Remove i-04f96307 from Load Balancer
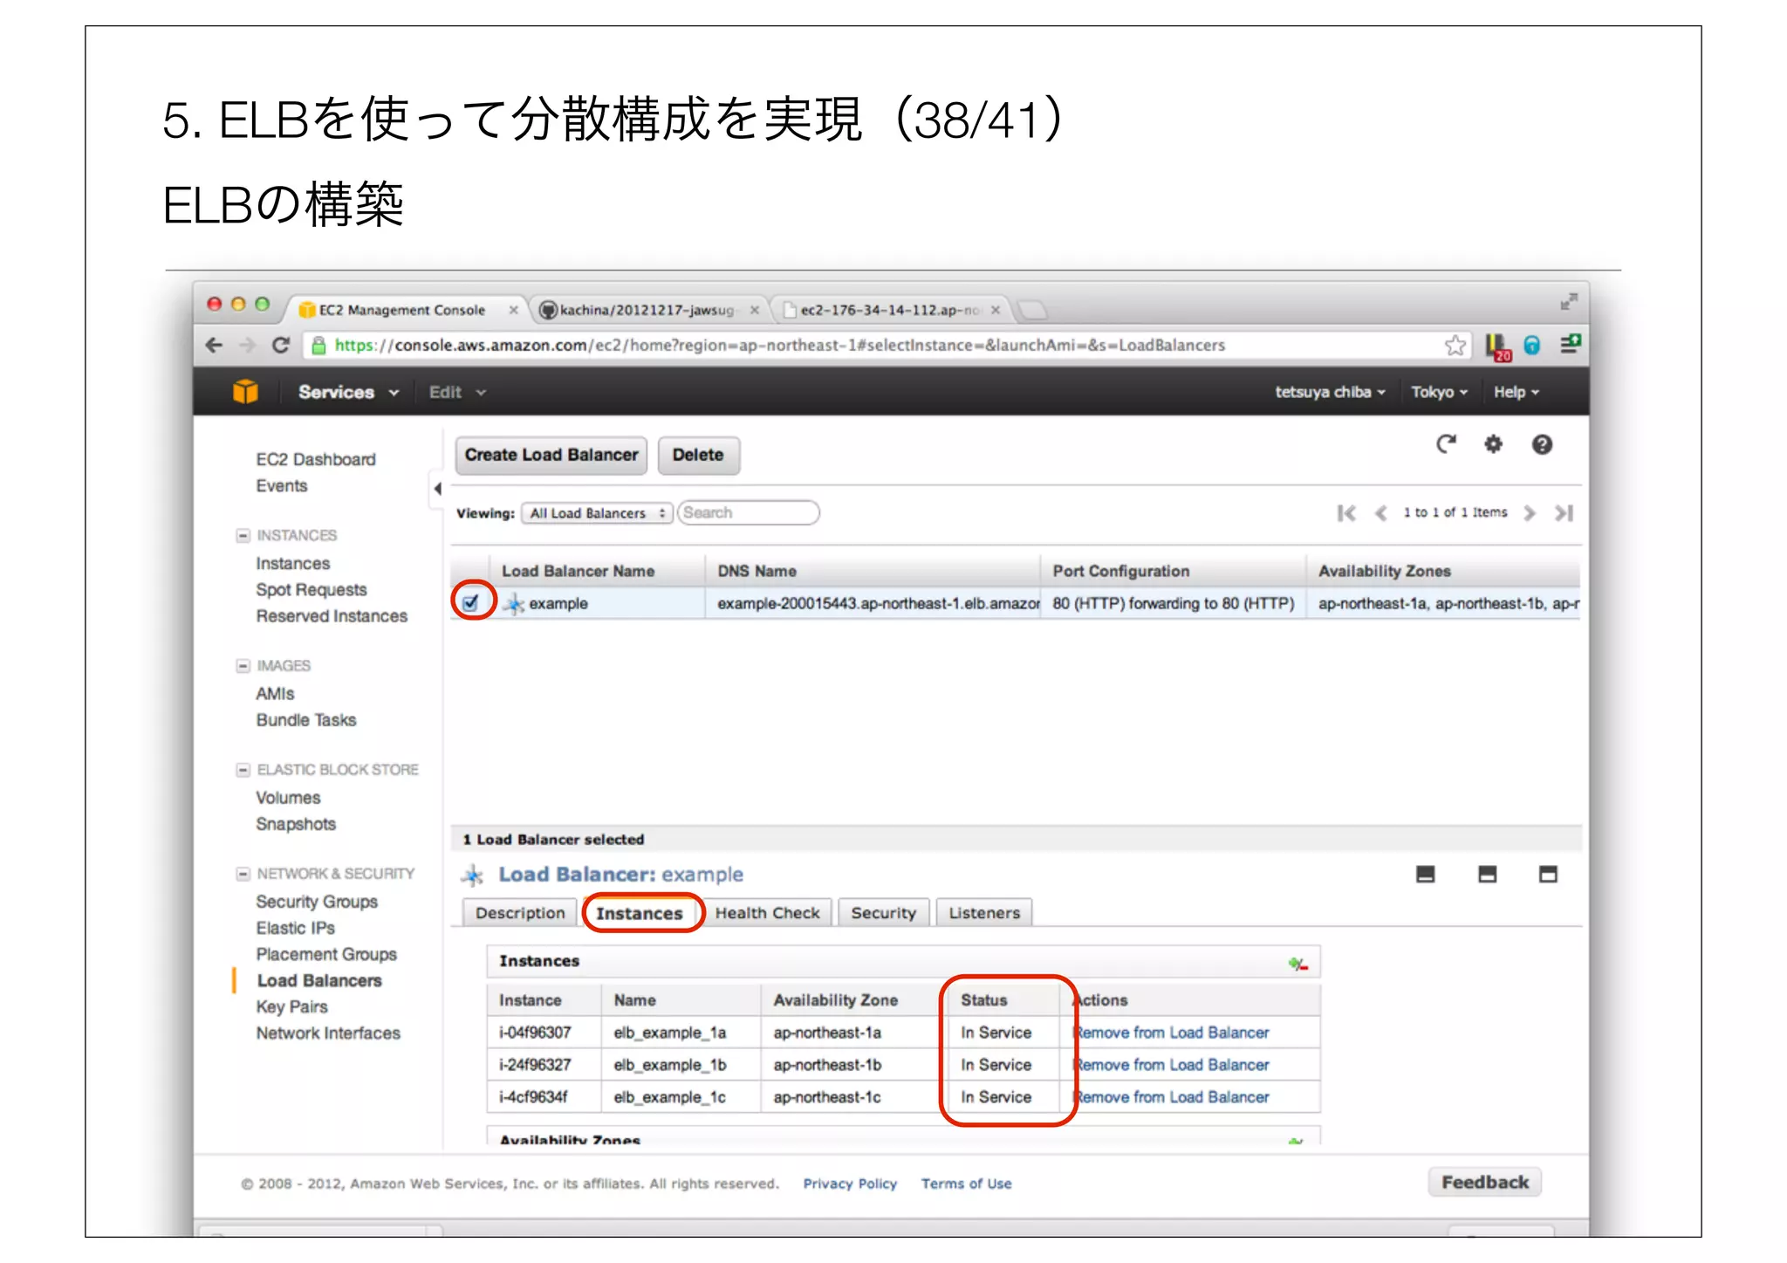Viewport: 1787px width, 1263px height. (1172, 1033)
